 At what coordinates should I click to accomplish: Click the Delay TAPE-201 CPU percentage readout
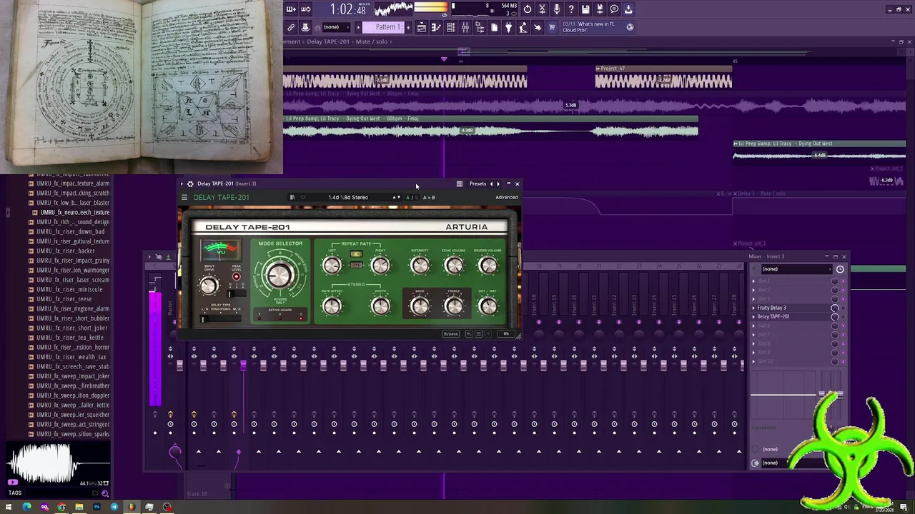506,334
